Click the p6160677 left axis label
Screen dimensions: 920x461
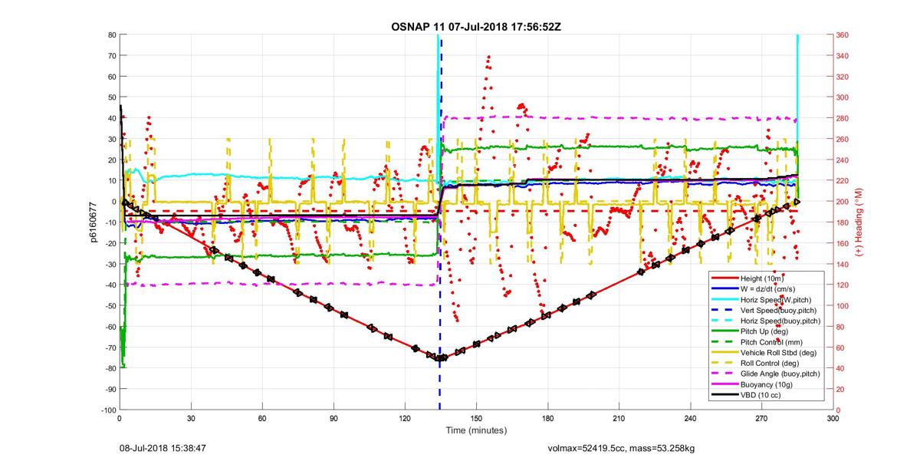93,222
